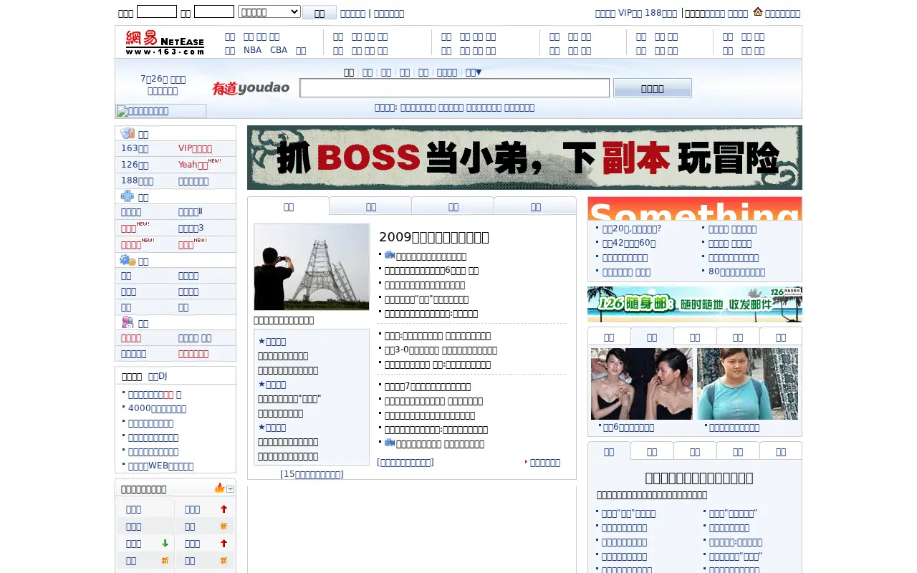
Task: Click the BOSS banner advertisement
Action: click(524, 158)
